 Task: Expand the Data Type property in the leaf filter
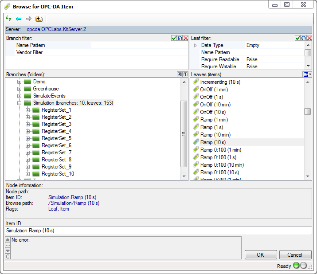(195, 45)
